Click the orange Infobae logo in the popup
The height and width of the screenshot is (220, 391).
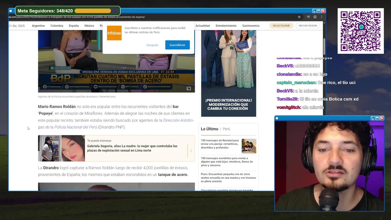point(114,33)
